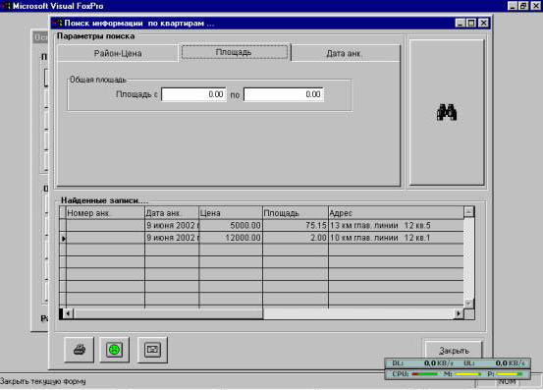Click the date cell in the 12000.00 row
543x390 pixels.
[x=172, y=238]
